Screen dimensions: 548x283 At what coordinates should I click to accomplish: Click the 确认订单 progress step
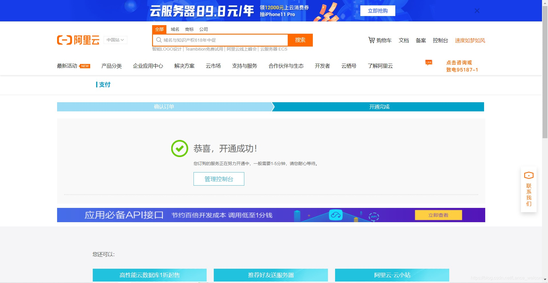pyautogui.click(x=164, y=107)
